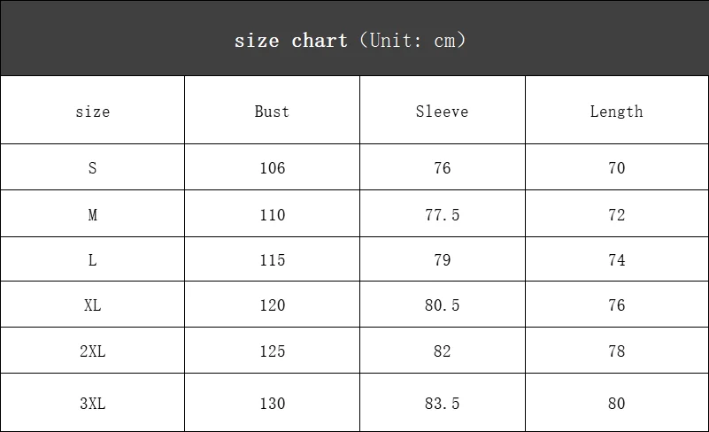709x432 pixels.
Task: Click the '(Unit: cm)' text in header
Action: tap(412, 40)
